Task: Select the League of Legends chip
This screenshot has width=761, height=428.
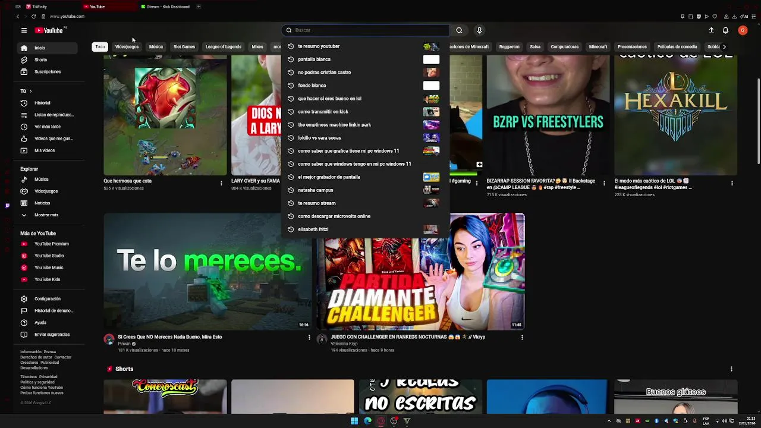Action: tap(224, 46)
